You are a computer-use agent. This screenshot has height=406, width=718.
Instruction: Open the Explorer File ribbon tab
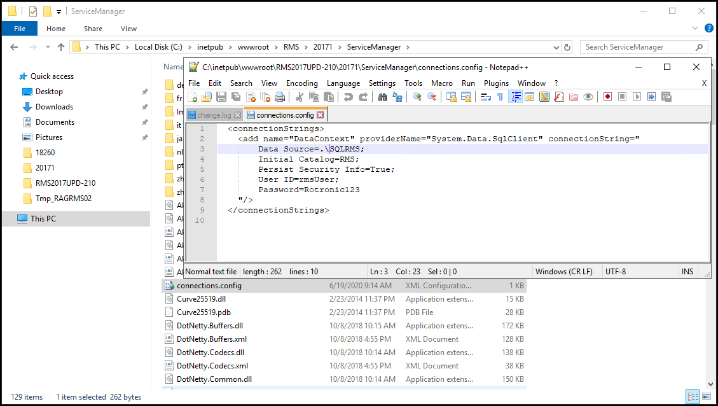tap(20, 29)
